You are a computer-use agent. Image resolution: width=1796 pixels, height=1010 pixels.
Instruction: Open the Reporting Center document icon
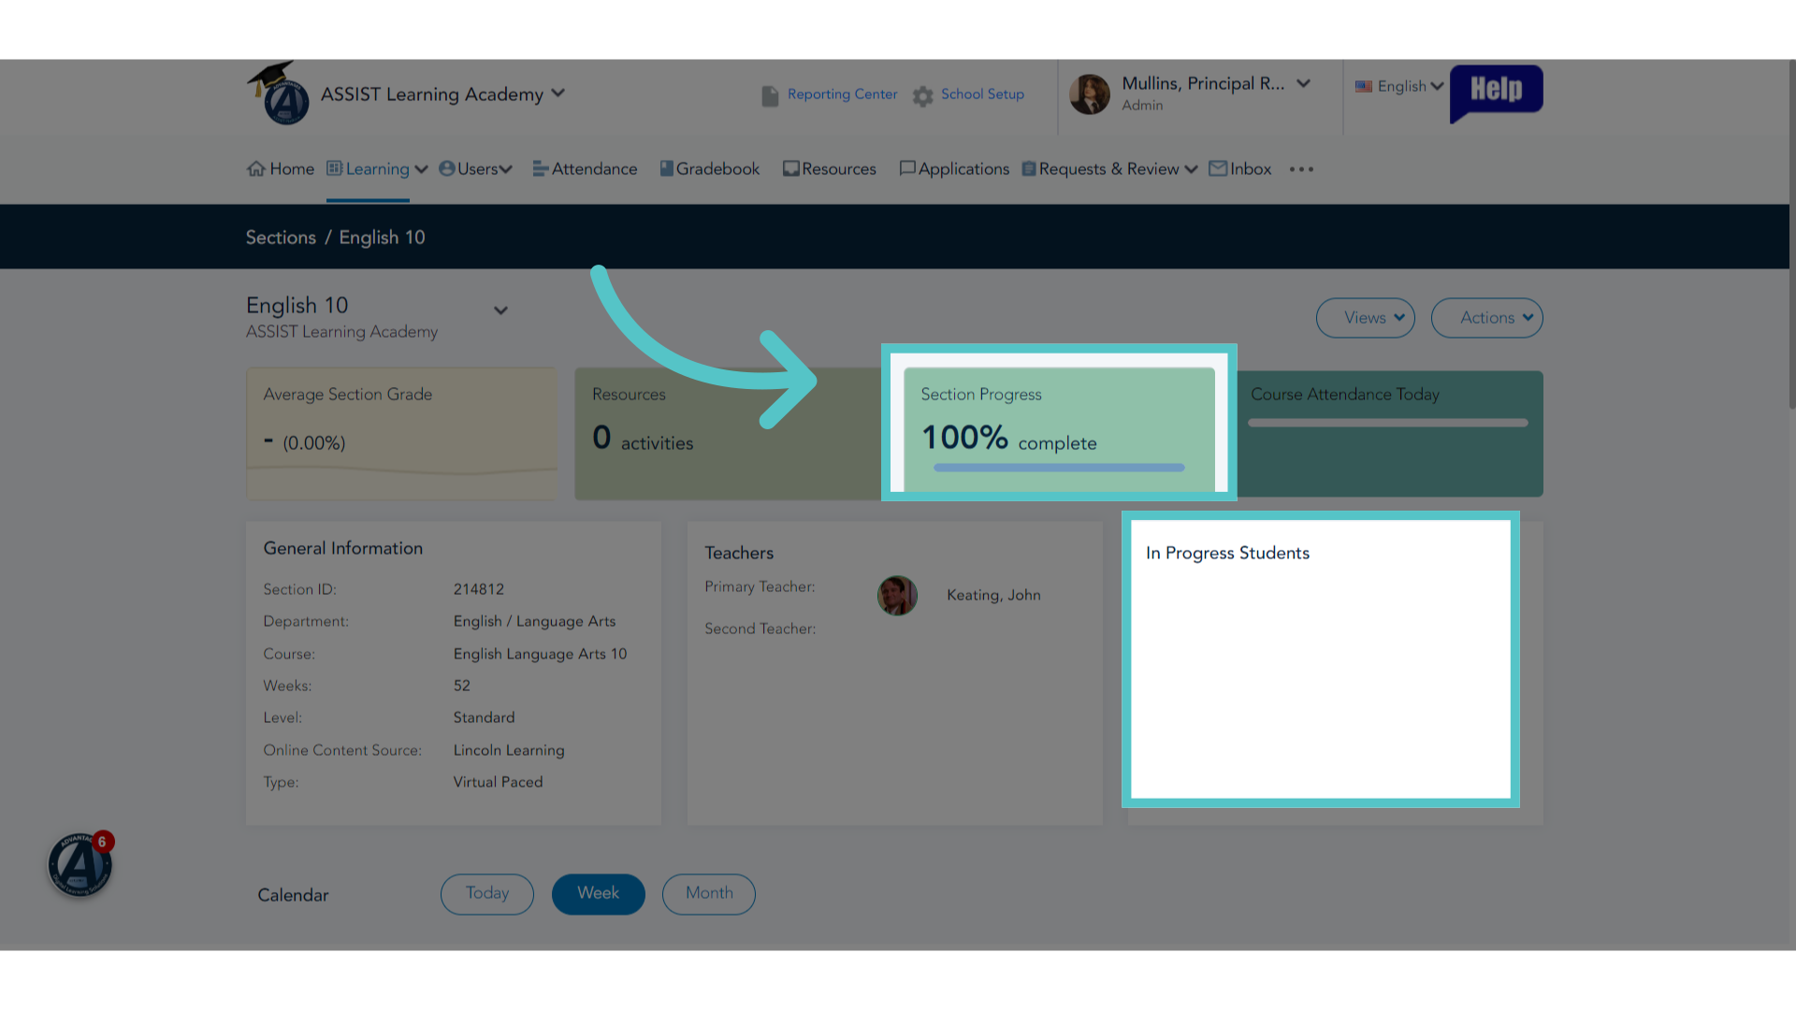[x=770, y=95]
